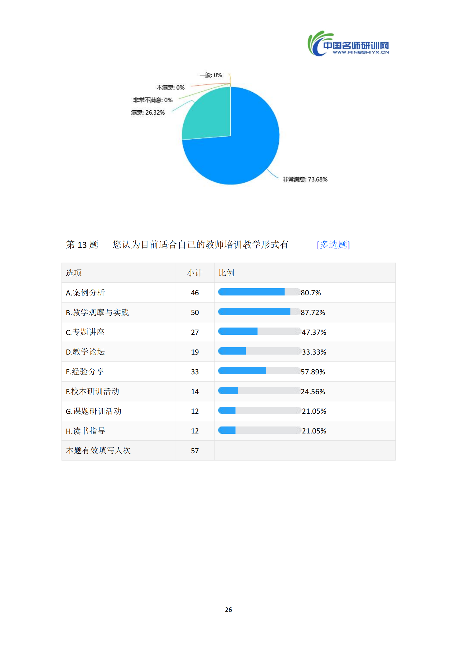The height and width of the screenshot is (652, 461).
Task: Click the percentage value 80.7%
Action: pos(311,293)
